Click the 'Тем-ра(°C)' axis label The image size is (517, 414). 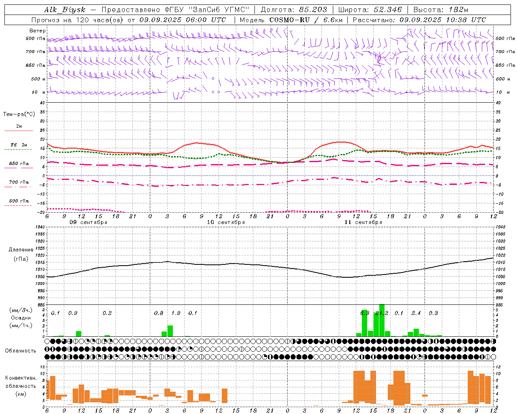point(19,114)
